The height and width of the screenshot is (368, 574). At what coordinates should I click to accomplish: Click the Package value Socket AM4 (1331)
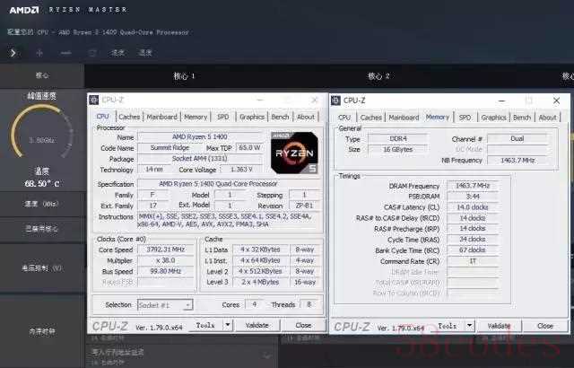pos(200,159)
